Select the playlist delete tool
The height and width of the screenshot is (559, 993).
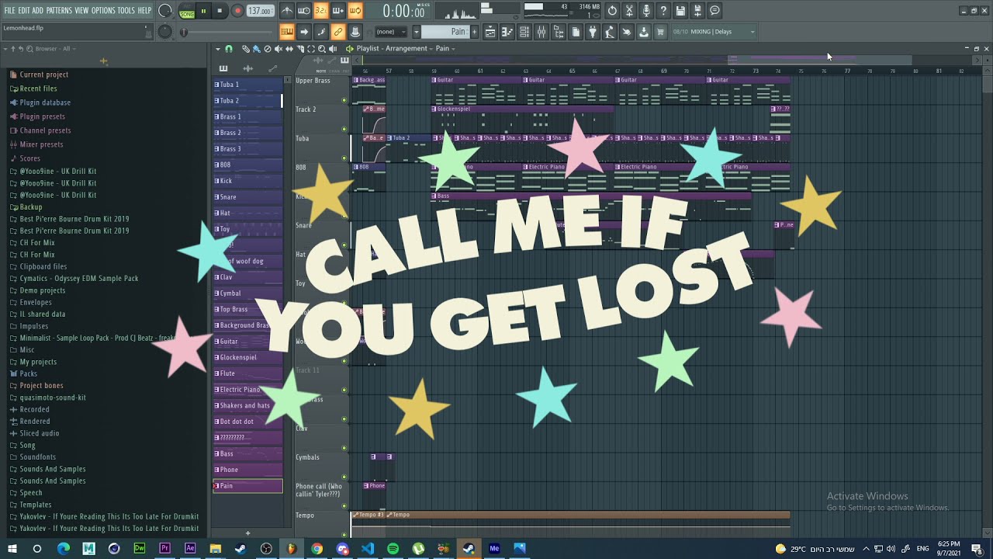coord(268,49)
